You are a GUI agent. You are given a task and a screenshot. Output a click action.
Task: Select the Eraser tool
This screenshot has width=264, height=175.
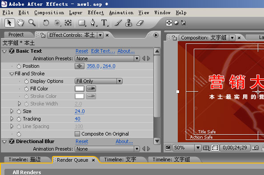(140, 23)
